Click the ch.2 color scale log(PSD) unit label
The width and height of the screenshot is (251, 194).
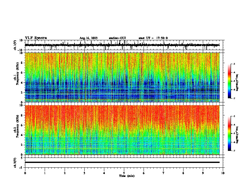click(x=237, y=135)
